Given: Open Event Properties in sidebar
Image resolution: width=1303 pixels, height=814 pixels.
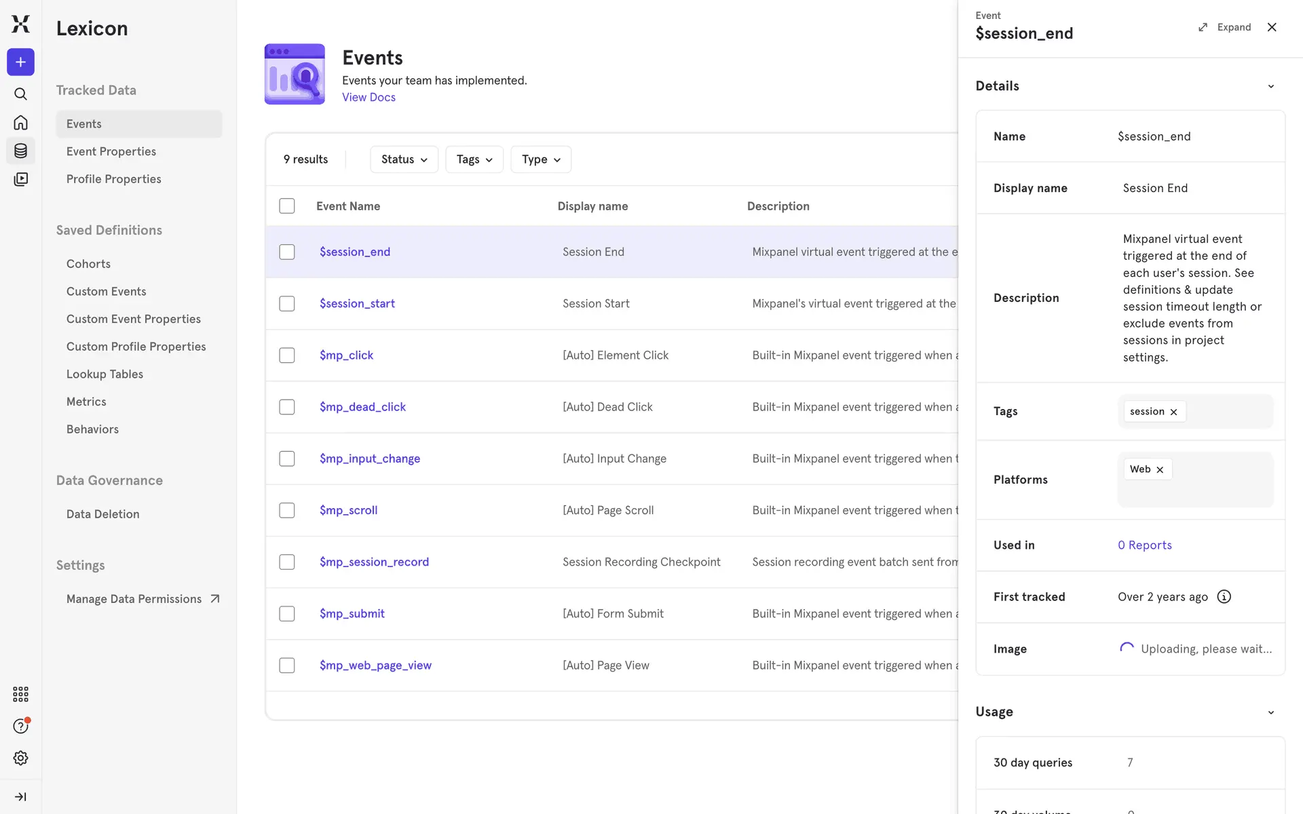Looking at the screenshot, I should [x=111, y=151].
